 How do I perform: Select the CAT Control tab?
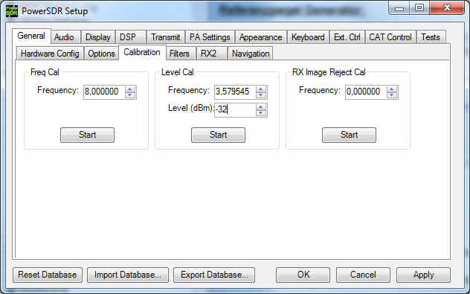[x=390, y=37]
